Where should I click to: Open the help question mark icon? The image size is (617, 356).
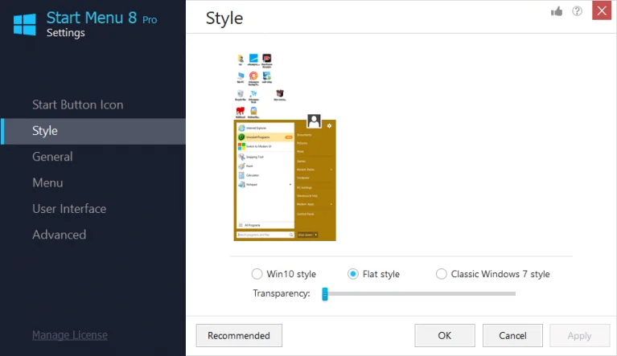pos(578,11)
